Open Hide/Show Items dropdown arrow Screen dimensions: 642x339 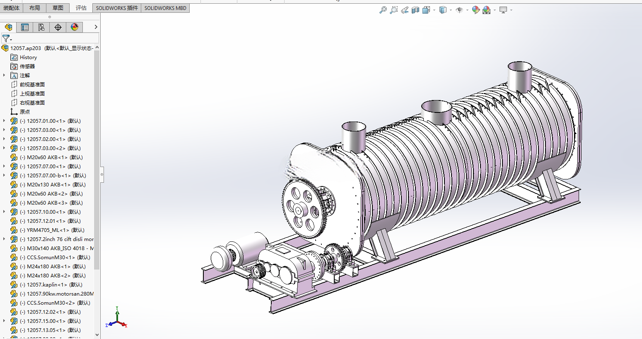pos(467,10)
